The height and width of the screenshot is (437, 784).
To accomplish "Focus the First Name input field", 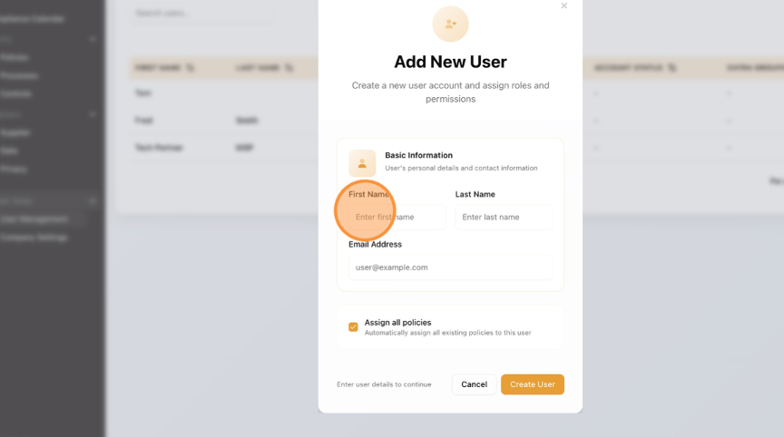I will point(397,217).
